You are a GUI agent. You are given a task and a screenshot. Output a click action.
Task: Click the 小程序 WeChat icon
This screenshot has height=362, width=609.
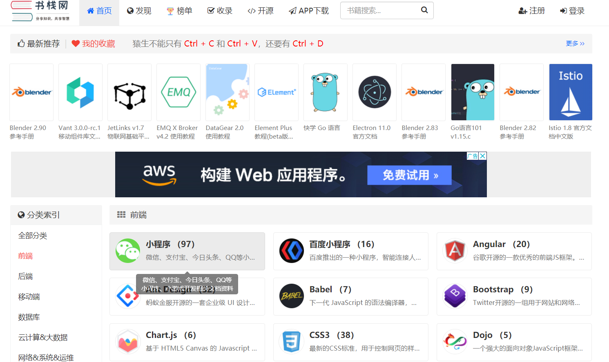[128, 251]
